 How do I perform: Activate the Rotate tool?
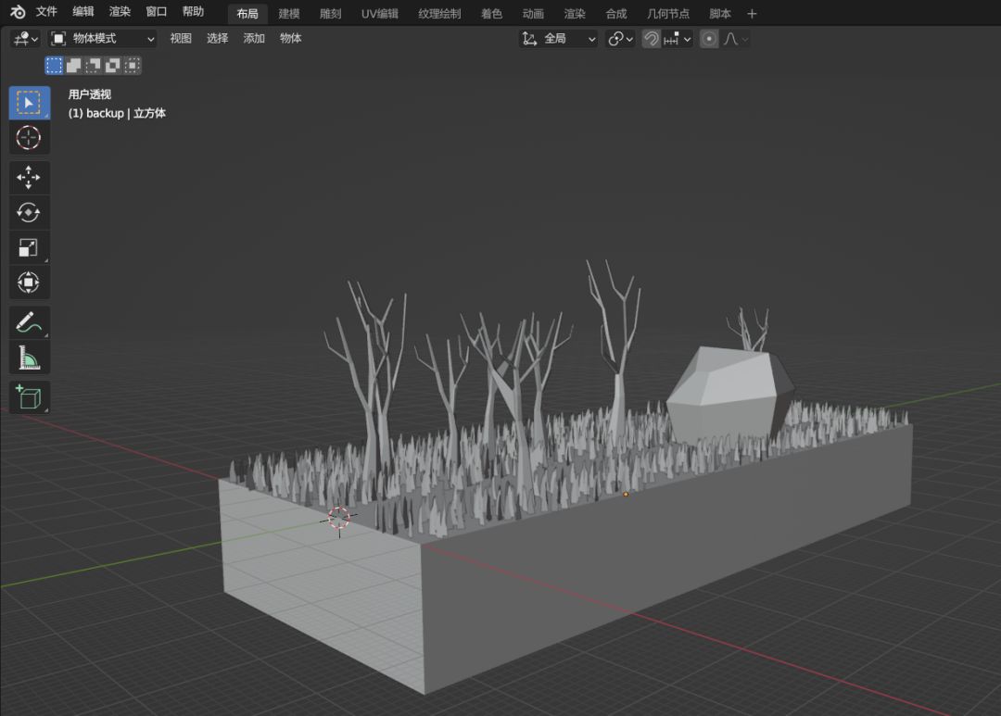tap(29, 212)
